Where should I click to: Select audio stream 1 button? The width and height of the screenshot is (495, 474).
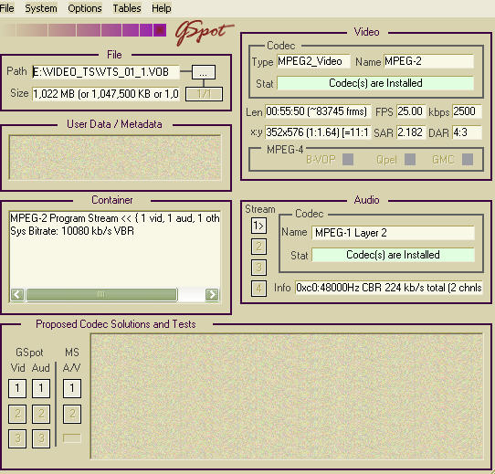coord(258,226)
